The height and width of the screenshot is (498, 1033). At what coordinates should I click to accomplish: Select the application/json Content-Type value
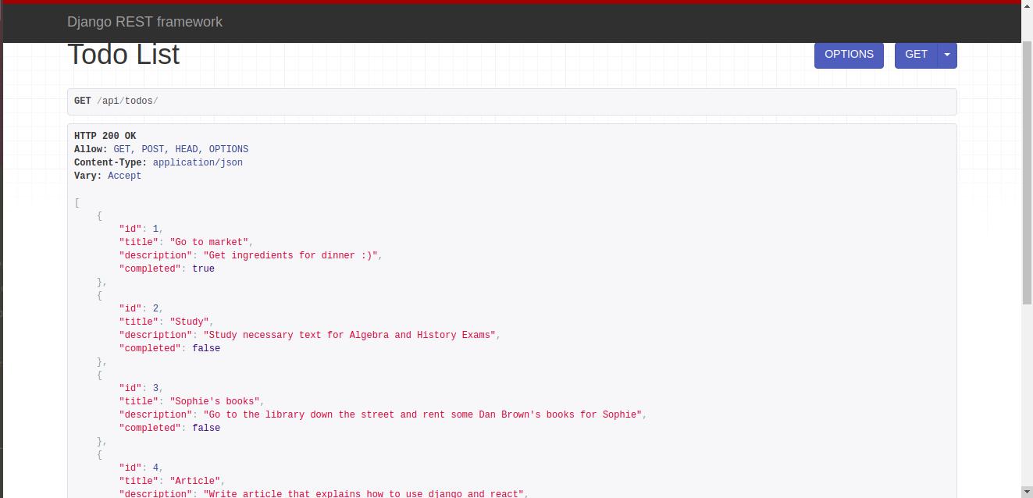click(x=198, y=162)
